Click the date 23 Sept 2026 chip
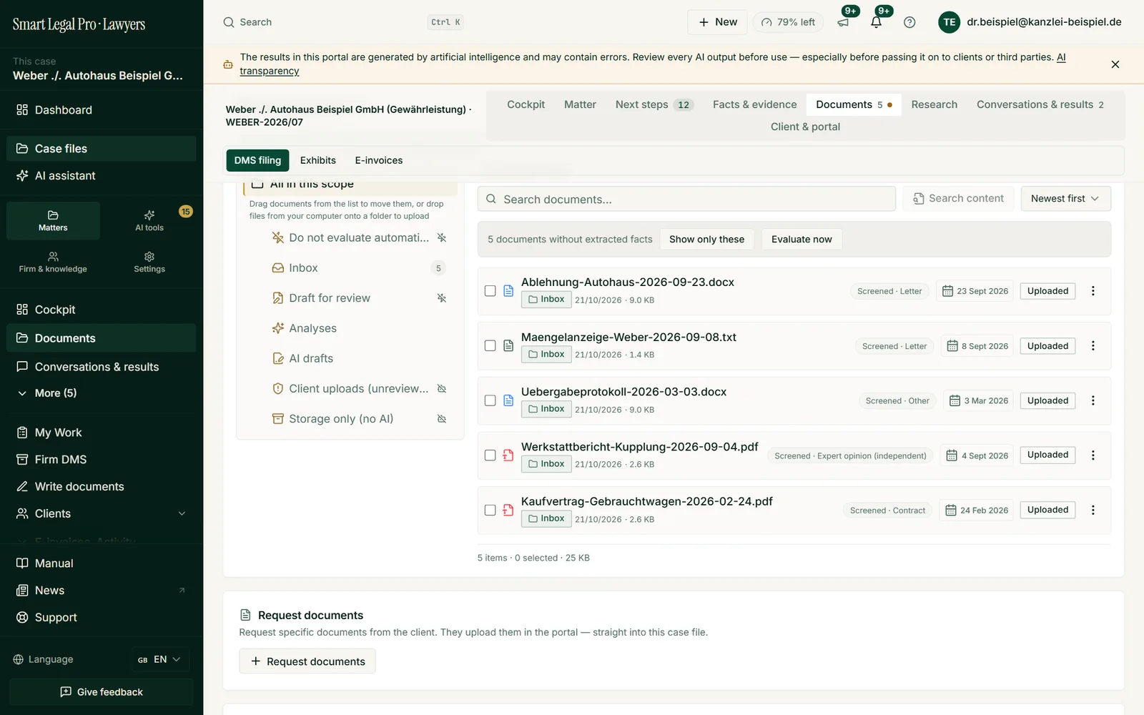Screen dimensions: 1144x715 pos(975,291)
